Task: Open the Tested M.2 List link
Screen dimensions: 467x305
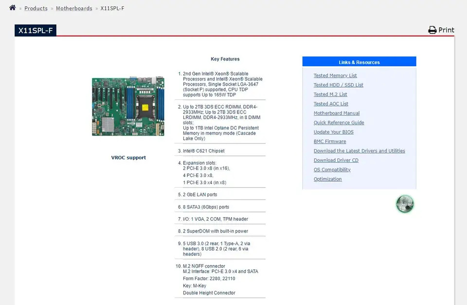Action: pyautogui.click(x=330, y=95)
